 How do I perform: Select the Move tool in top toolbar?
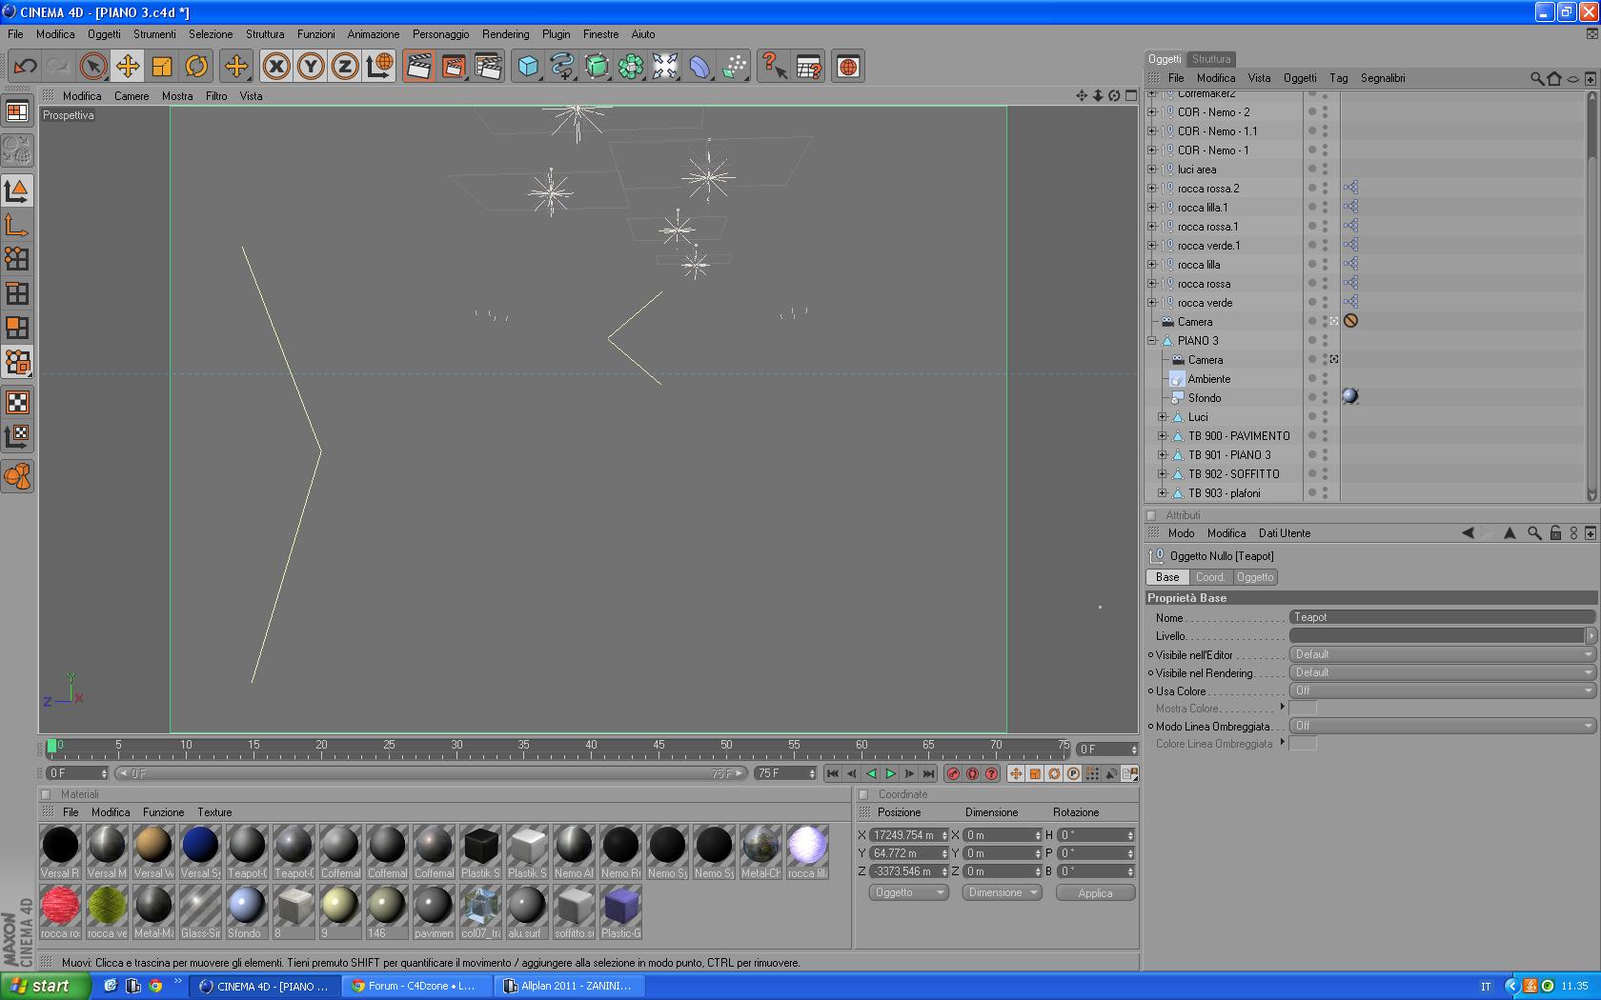(127, 66)
